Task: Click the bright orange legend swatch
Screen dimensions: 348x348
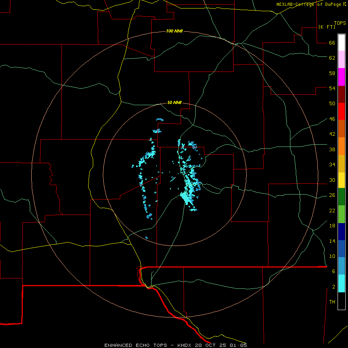Action: tap(341, 146)
